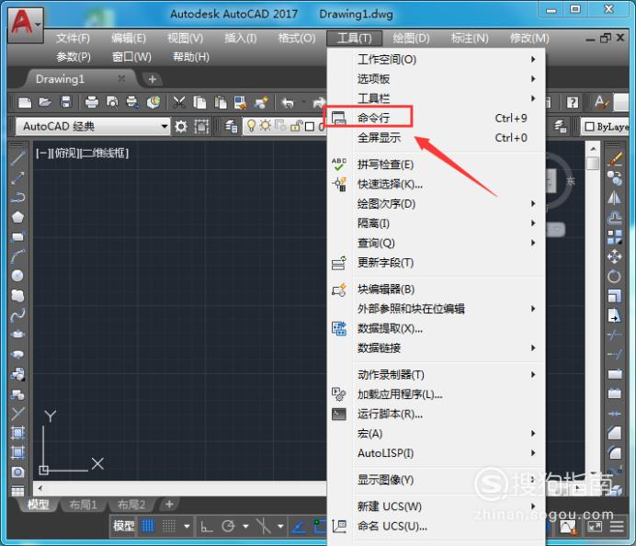
Task: Click the add layout plus button
Action: pos(169,505)
